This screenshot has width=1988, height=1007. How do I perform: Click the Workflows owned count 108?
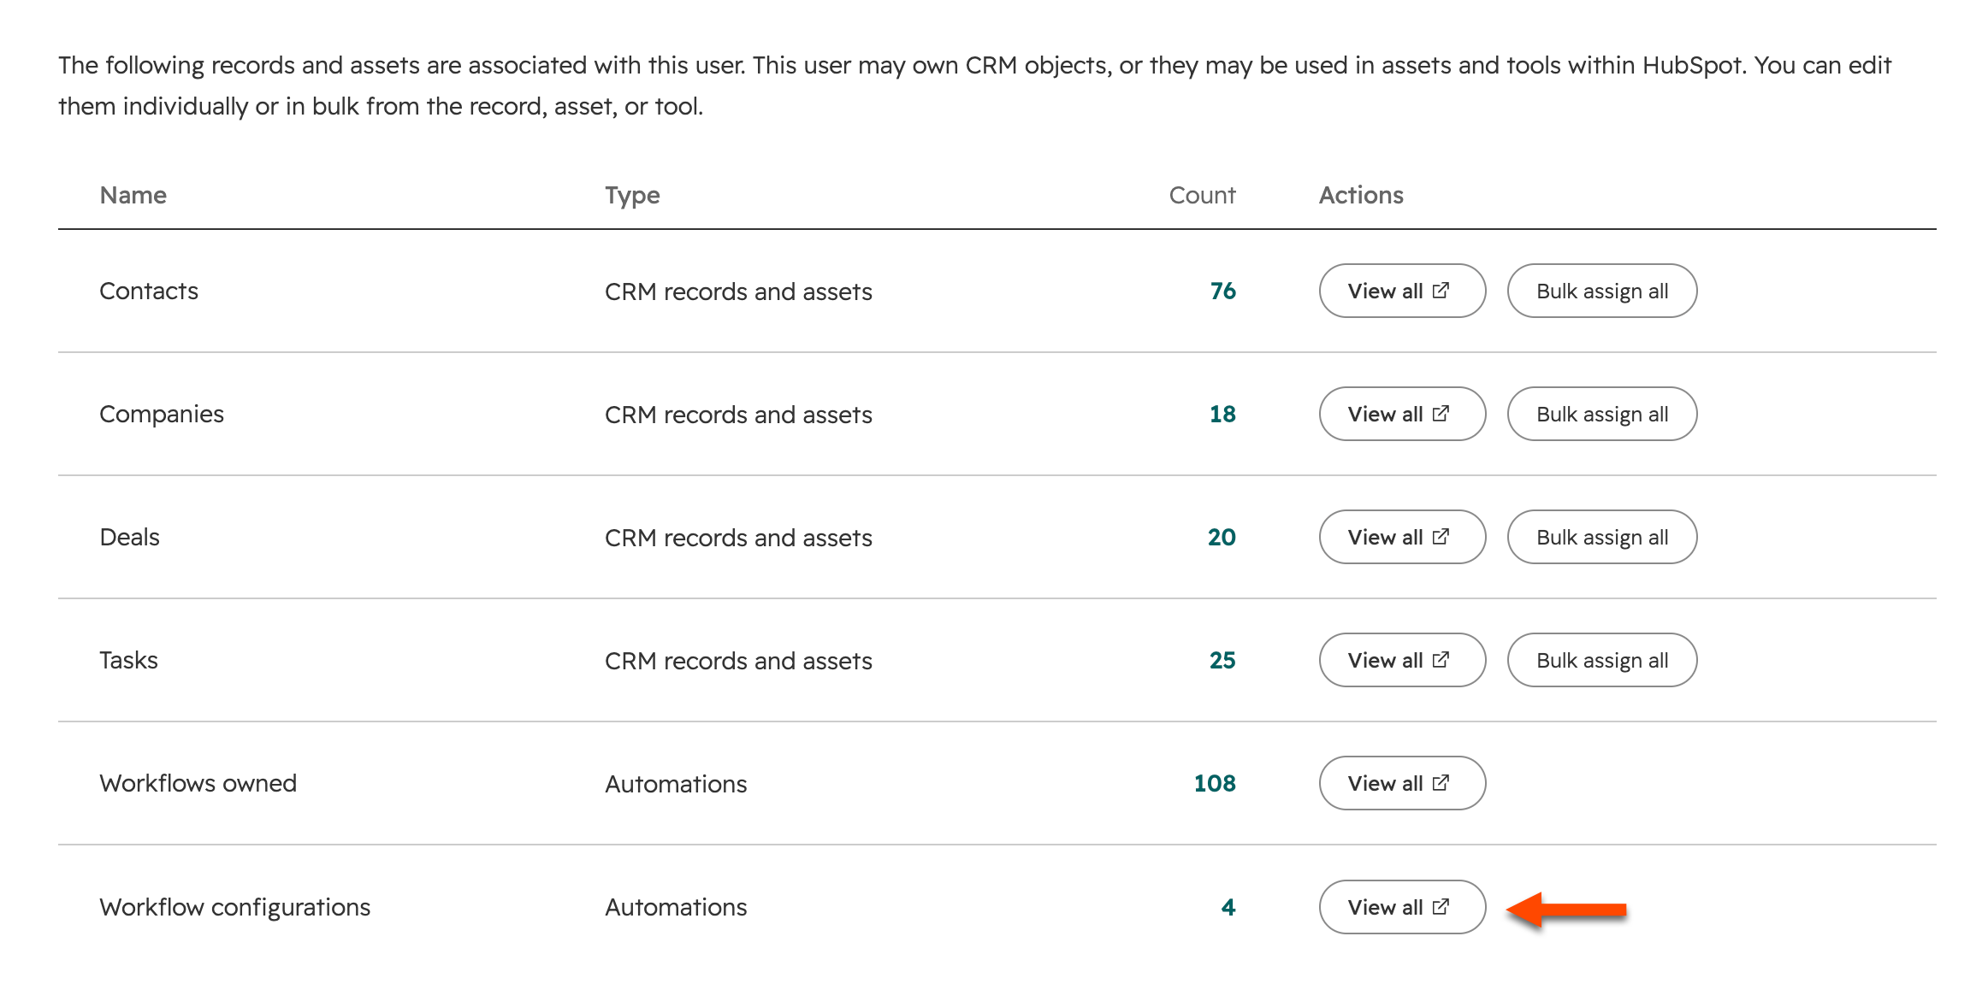(1215, 783)
